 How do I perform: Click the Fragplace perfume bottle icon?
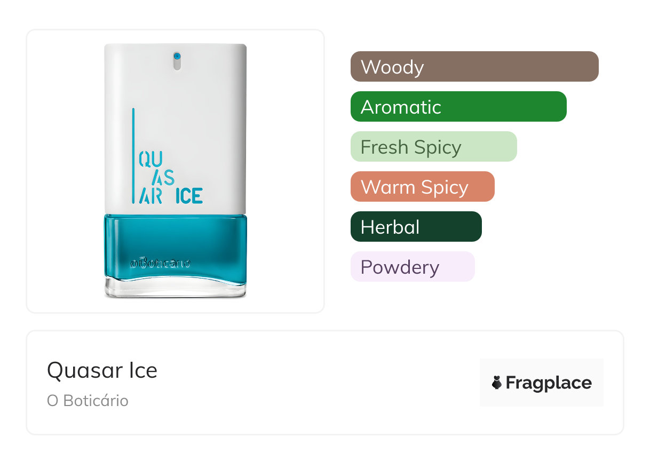pyautogui.click(x=497, y=383)
